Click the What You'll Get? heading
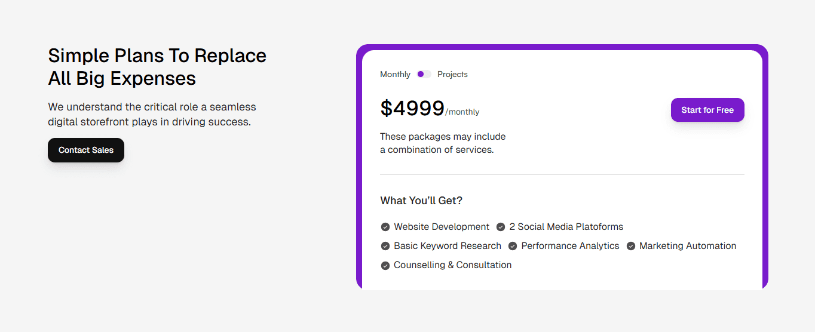Screen dimensions: 815x332 click(421, 201)
